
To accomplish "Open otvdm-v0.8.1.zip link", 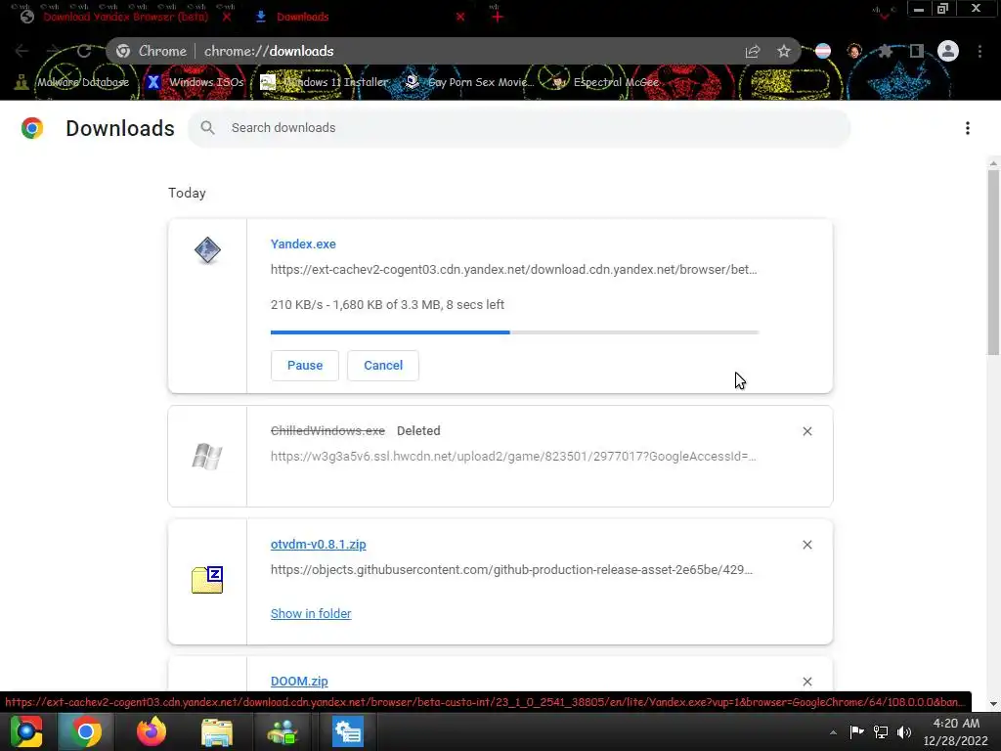I will point(318,544).
